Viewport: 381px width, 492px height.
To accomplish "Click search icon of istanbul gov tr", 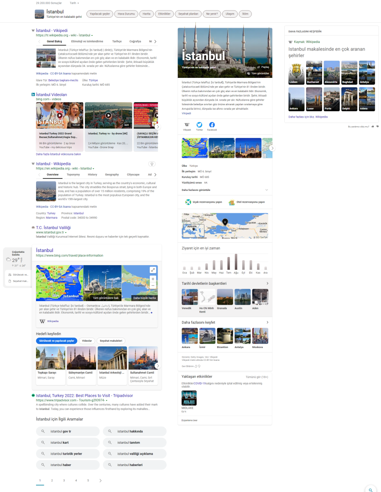I will pyautogui.click(x=43, y=431).
